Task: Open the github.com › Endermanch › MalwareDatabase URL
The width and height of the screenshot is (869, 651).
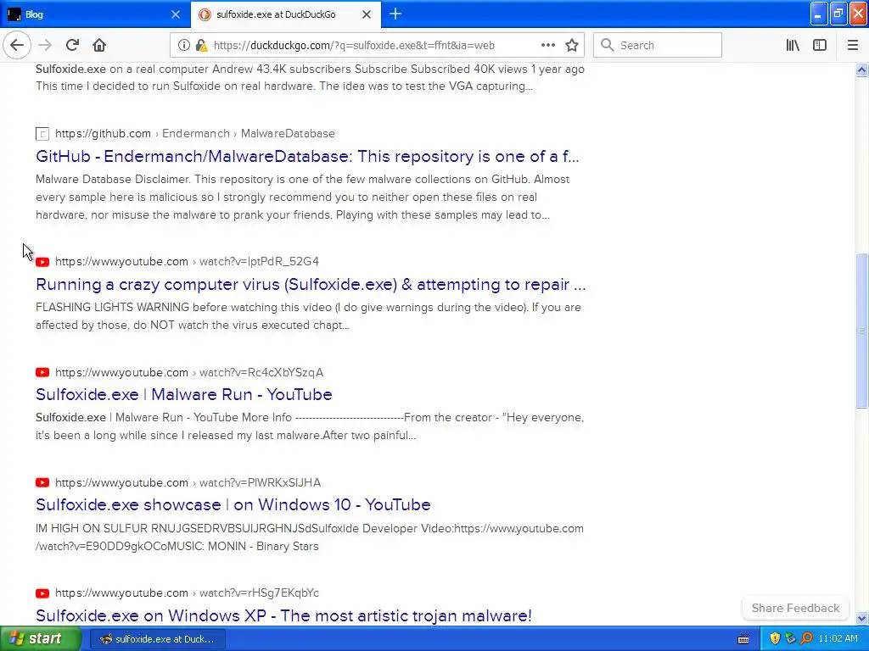Action: (194, 133)
